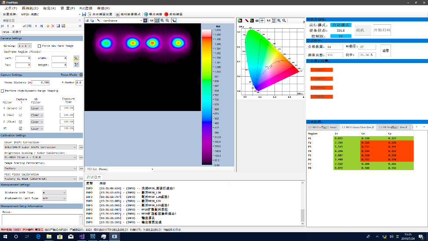Image resolution: width=428 pixels, height=241 pixels.
Task: Open the 设置(P) menu
Action: point(68,8)
